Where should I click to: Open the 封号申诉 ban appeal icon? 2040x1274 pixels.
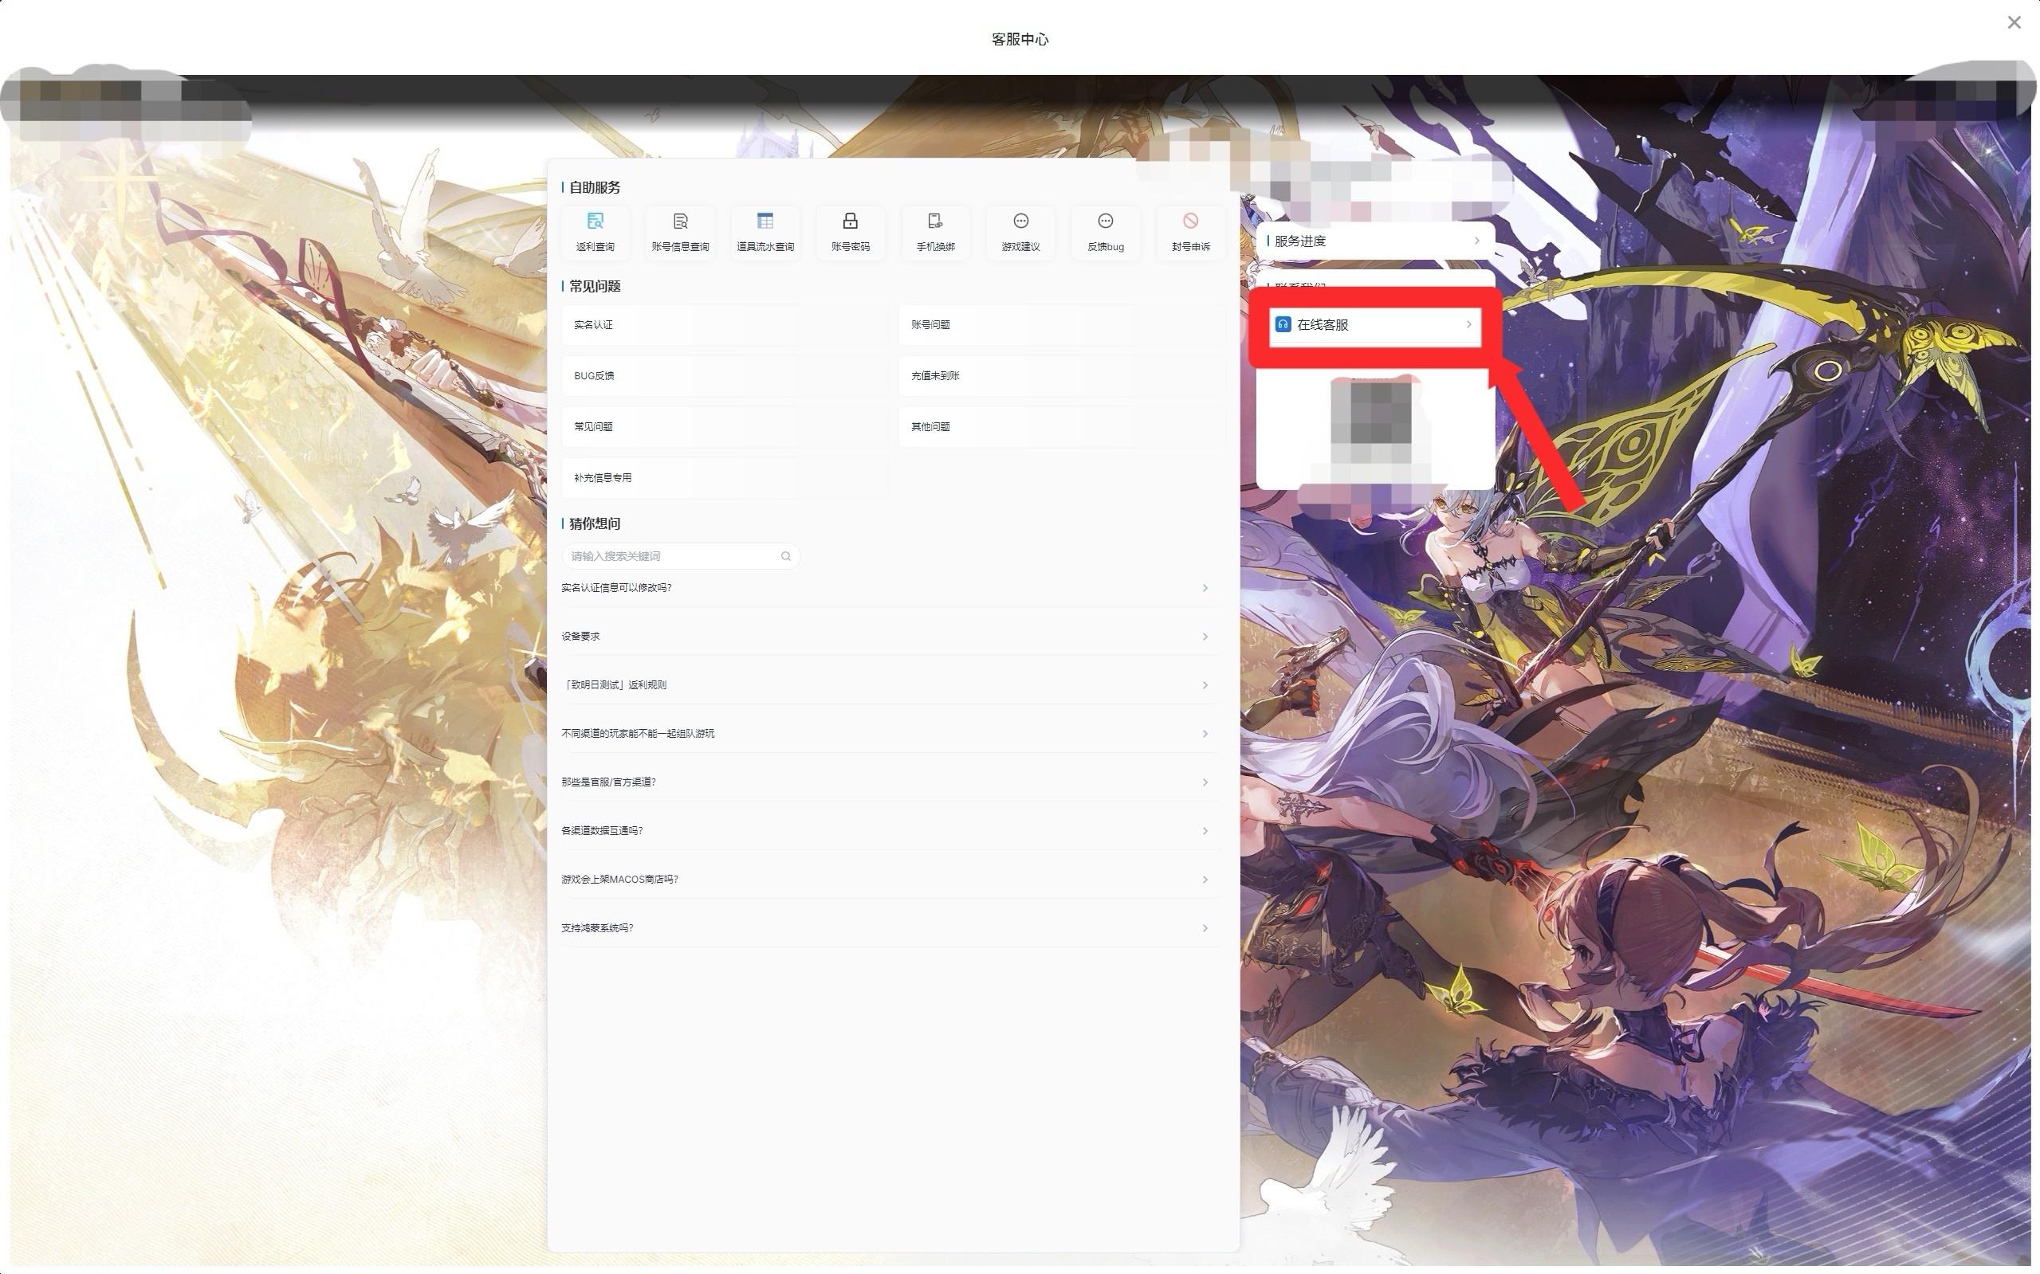[1190, 221]
